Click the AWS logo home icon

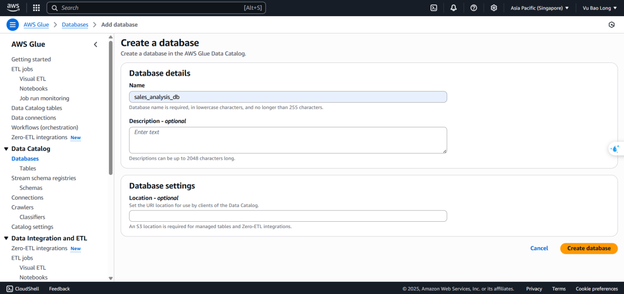click(x=13, y=7)
